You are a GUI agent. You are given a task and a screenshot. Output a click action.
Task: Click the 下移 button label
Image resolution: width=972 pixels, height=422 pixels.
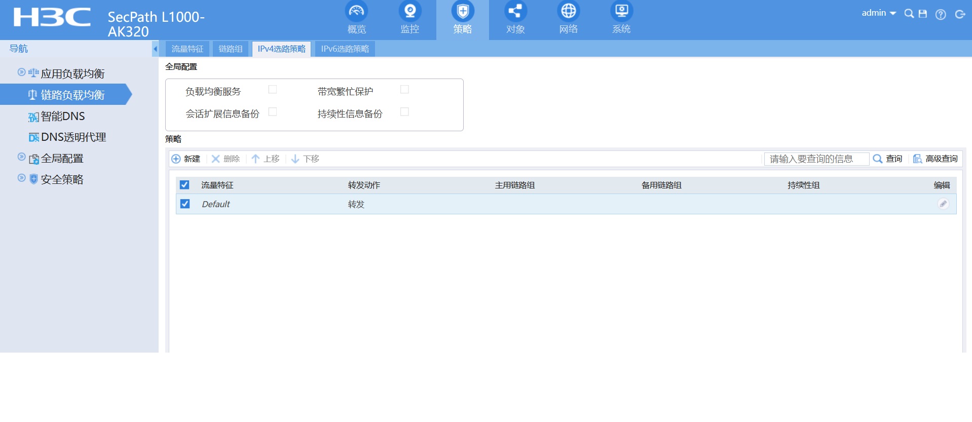coord(311,159)
